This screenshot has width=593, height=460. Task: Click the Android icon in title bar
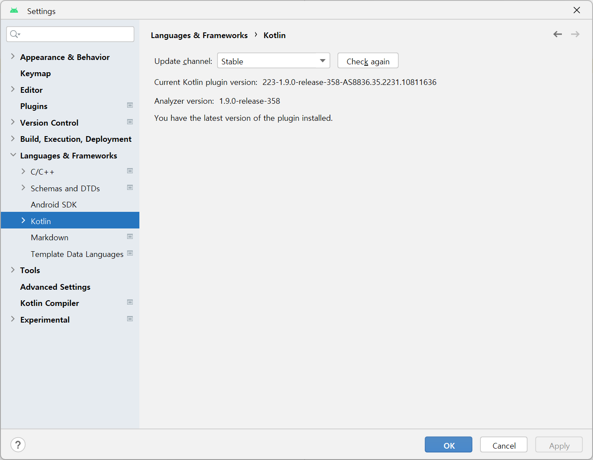(14, 11)
